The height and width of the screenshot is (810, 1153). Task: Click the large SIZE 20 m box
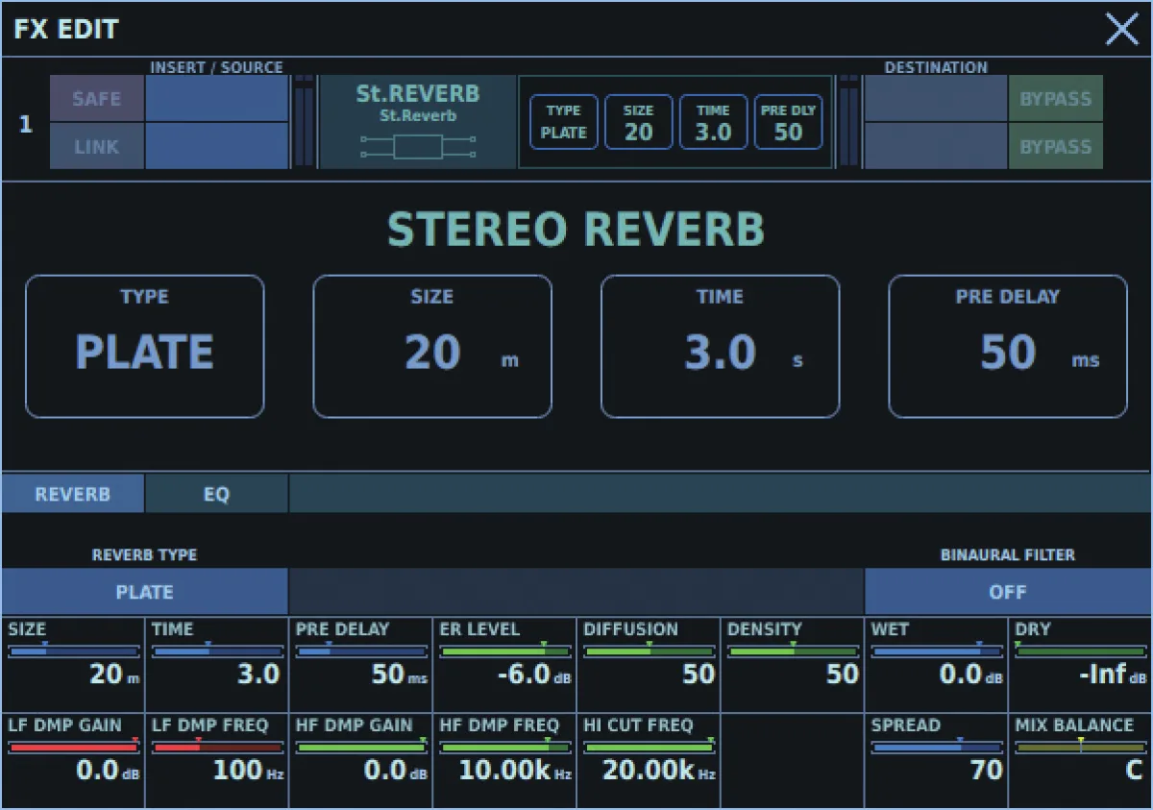click(x=432, y=347)
